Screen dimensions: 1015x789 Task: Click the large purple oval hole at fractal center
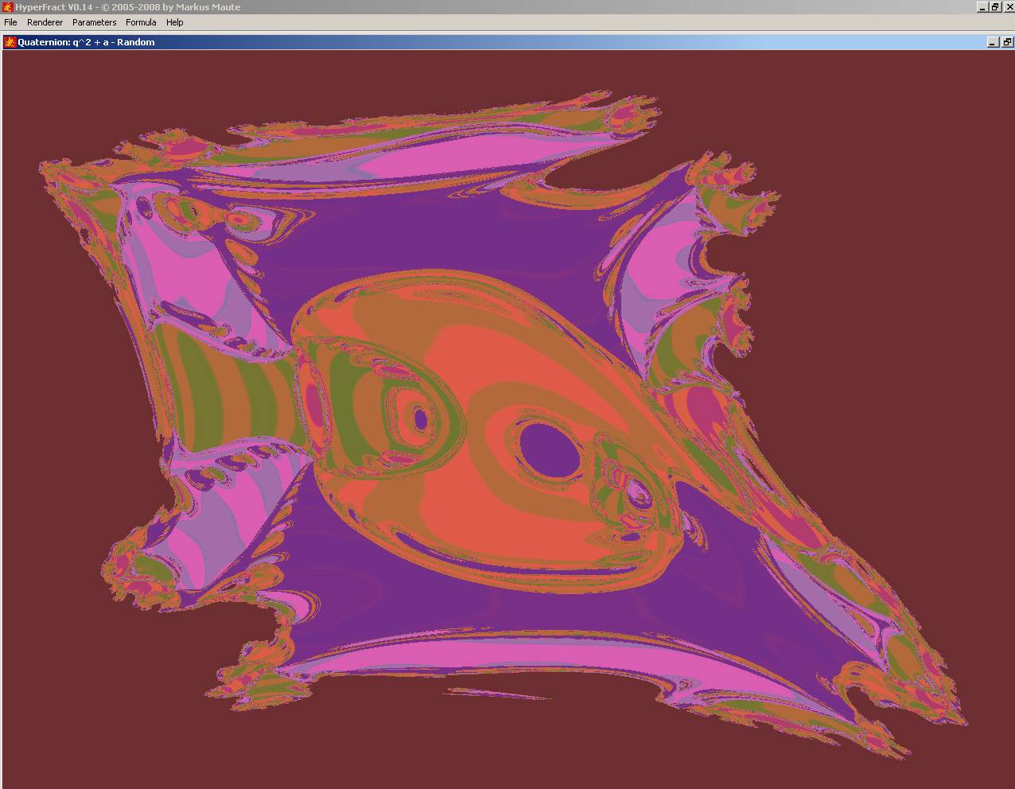click(550, 451)
